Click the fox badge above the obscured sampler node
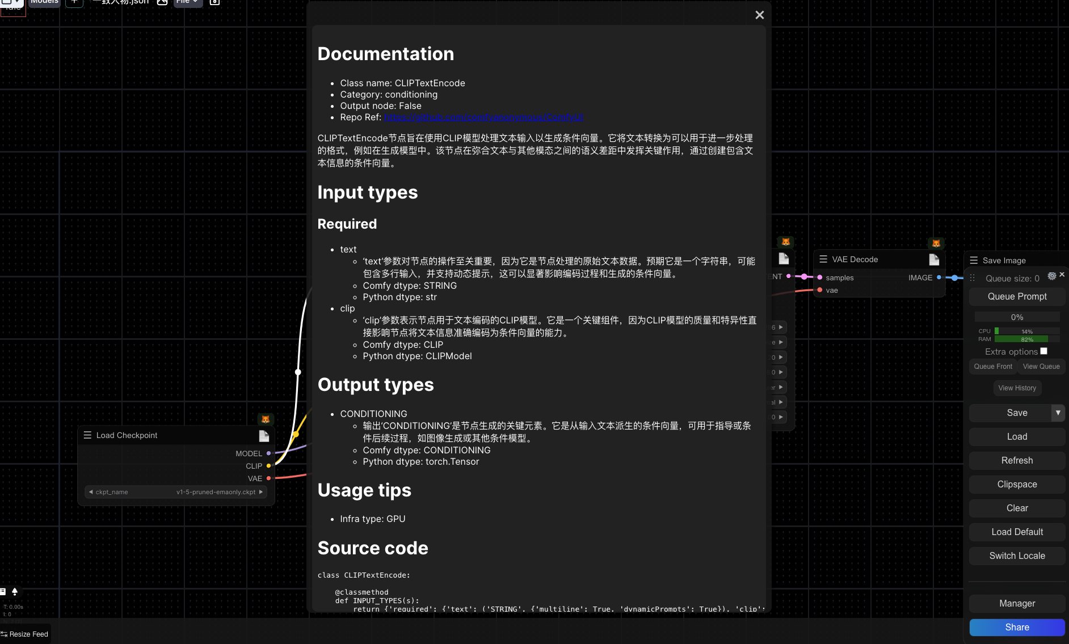This screenshot has height=644, width=1069. (785, 242)
